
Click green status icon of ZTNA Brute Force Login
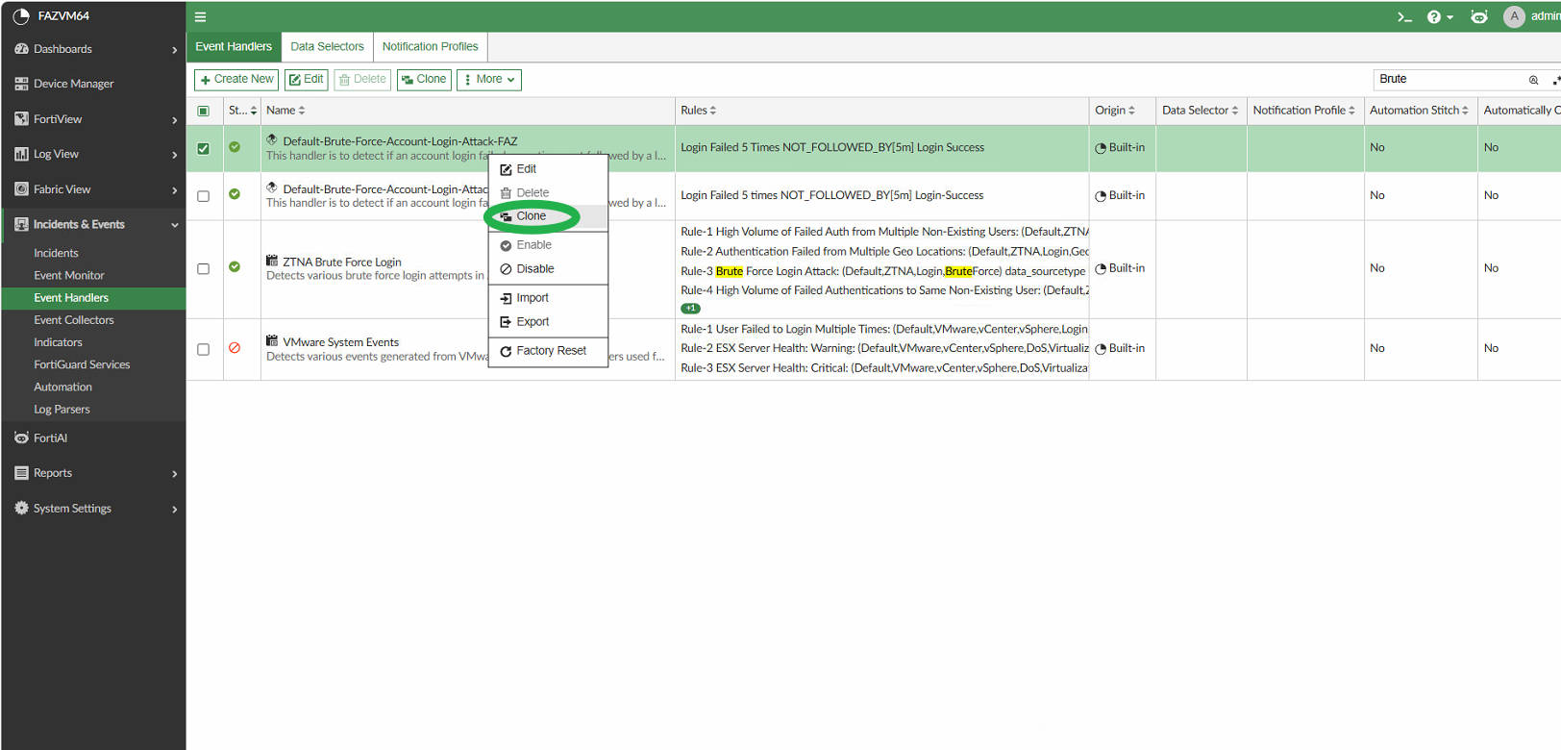235,266
